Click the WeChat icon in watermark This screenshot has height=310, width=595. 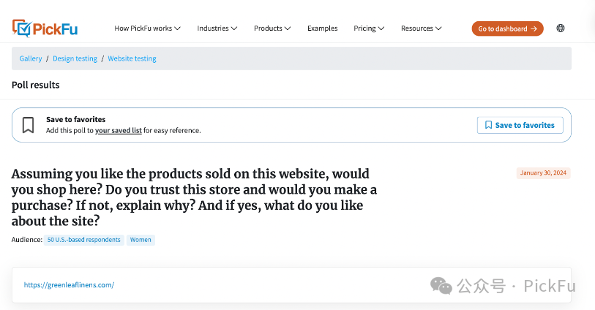pos(441,285)
